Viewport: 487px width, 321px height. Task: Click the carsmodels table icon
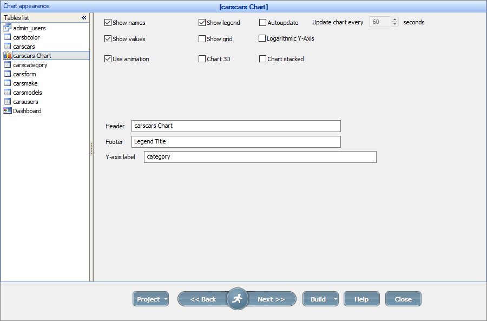pos(8,93)
